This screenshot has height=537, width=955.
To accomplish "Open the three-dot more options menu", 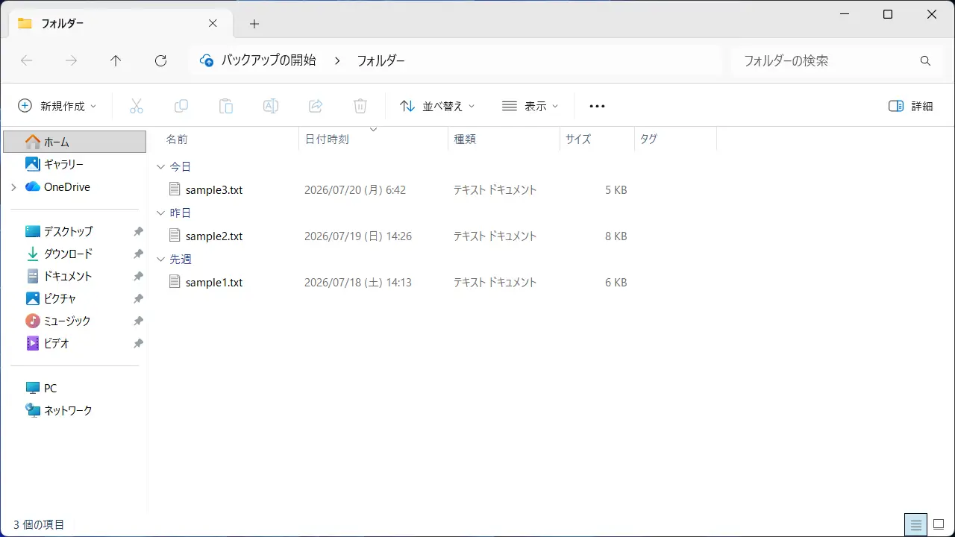I will click(597, 106).
